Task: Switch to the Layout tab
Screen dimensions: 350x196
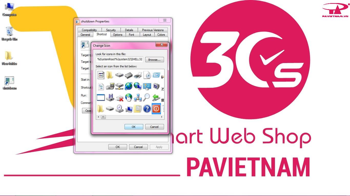Action: [x=147, y=35]
